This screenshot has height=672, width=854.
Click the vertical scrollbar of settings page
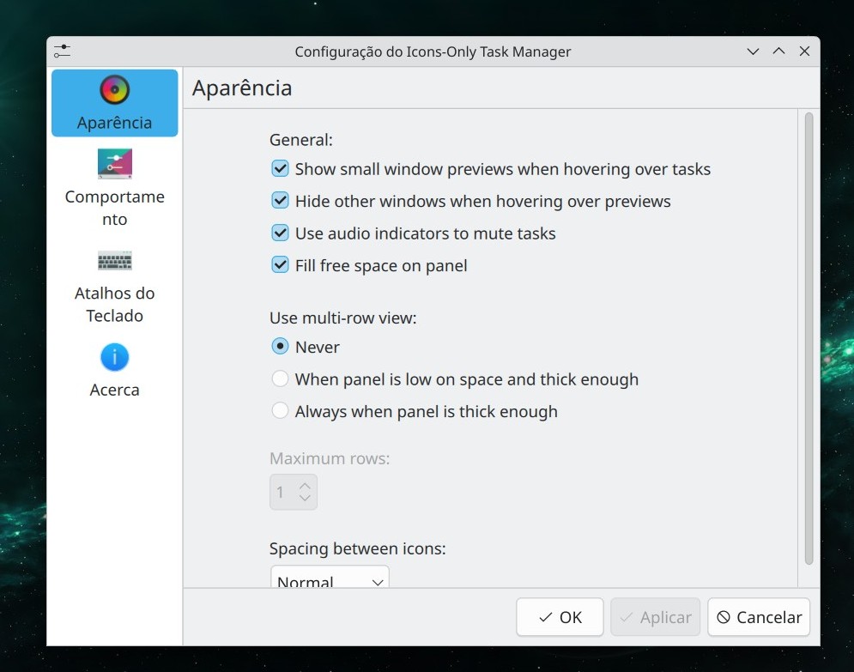pos(808,339)
